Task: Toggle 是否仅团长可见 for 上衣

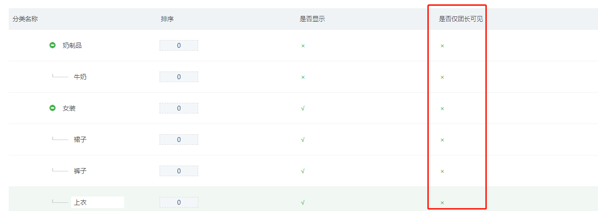Action: pos(442,203)
